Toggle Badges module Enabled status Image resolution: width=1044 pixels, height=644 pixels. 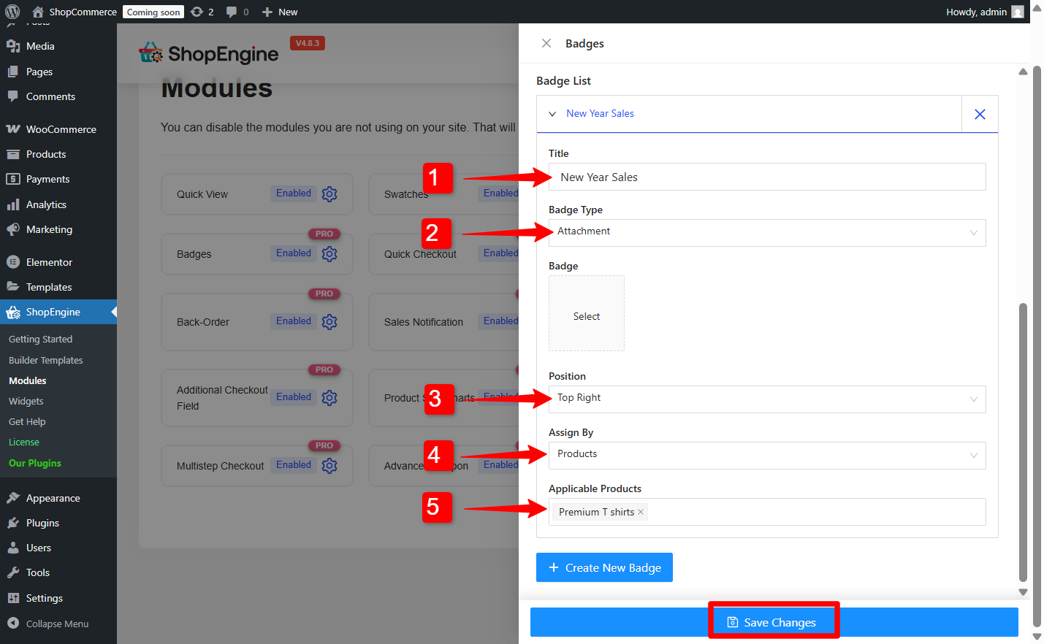(294, 253)
